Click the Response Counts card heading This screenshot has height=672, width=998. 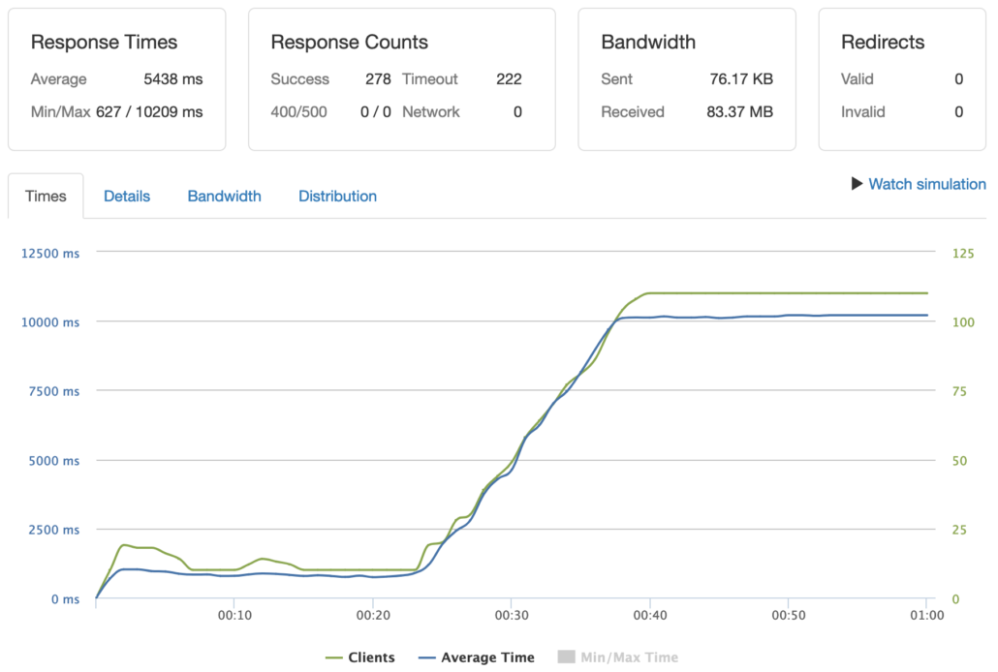(x=349, y=43)
